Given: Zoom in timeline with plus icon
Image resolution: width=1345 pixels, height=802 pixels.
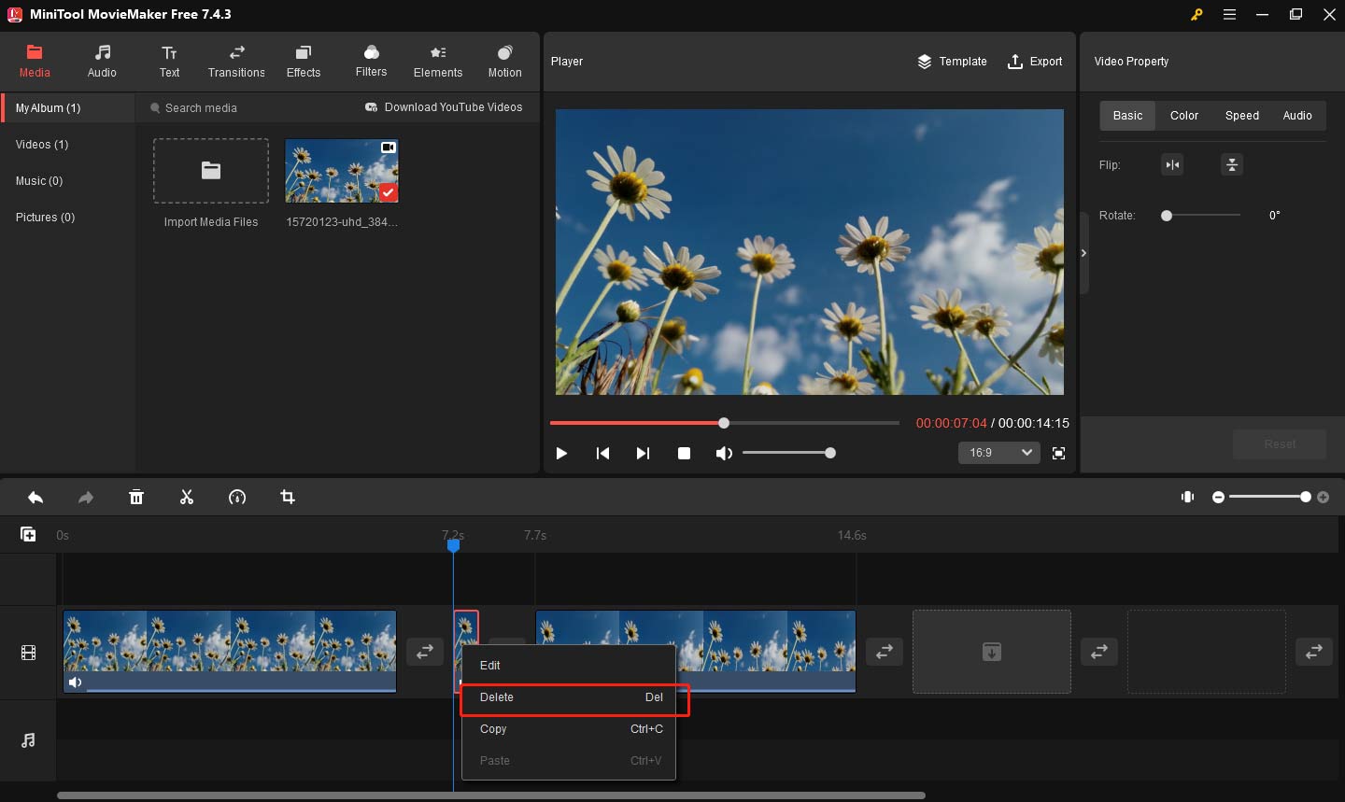Looking at the screenshot, I should 1323,498.
